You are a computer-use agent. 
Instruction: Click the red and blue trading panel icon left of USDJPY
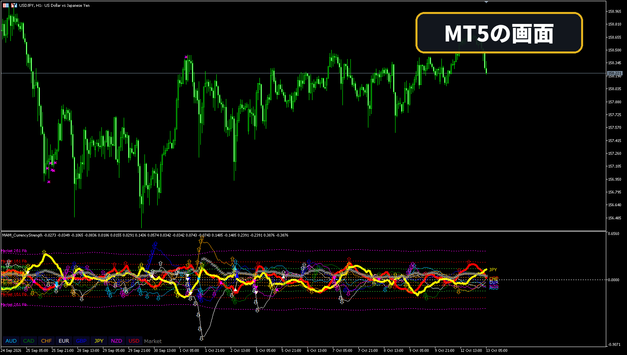pos(14,6)
